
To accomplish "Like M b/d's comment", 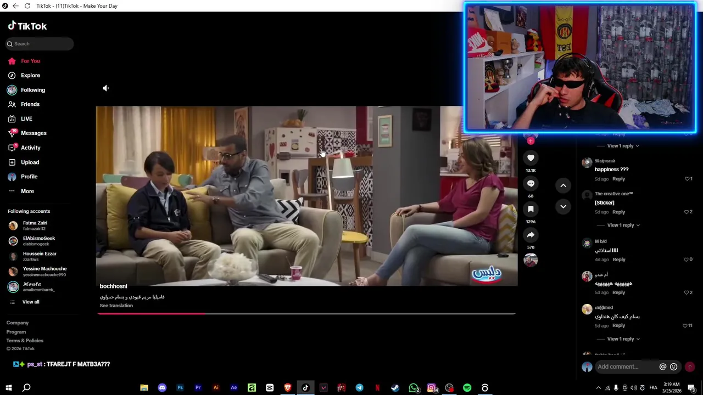I will 687,259.
